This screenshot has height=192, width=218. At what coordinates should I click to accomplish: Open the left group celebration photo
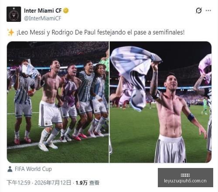coord(58,102)
